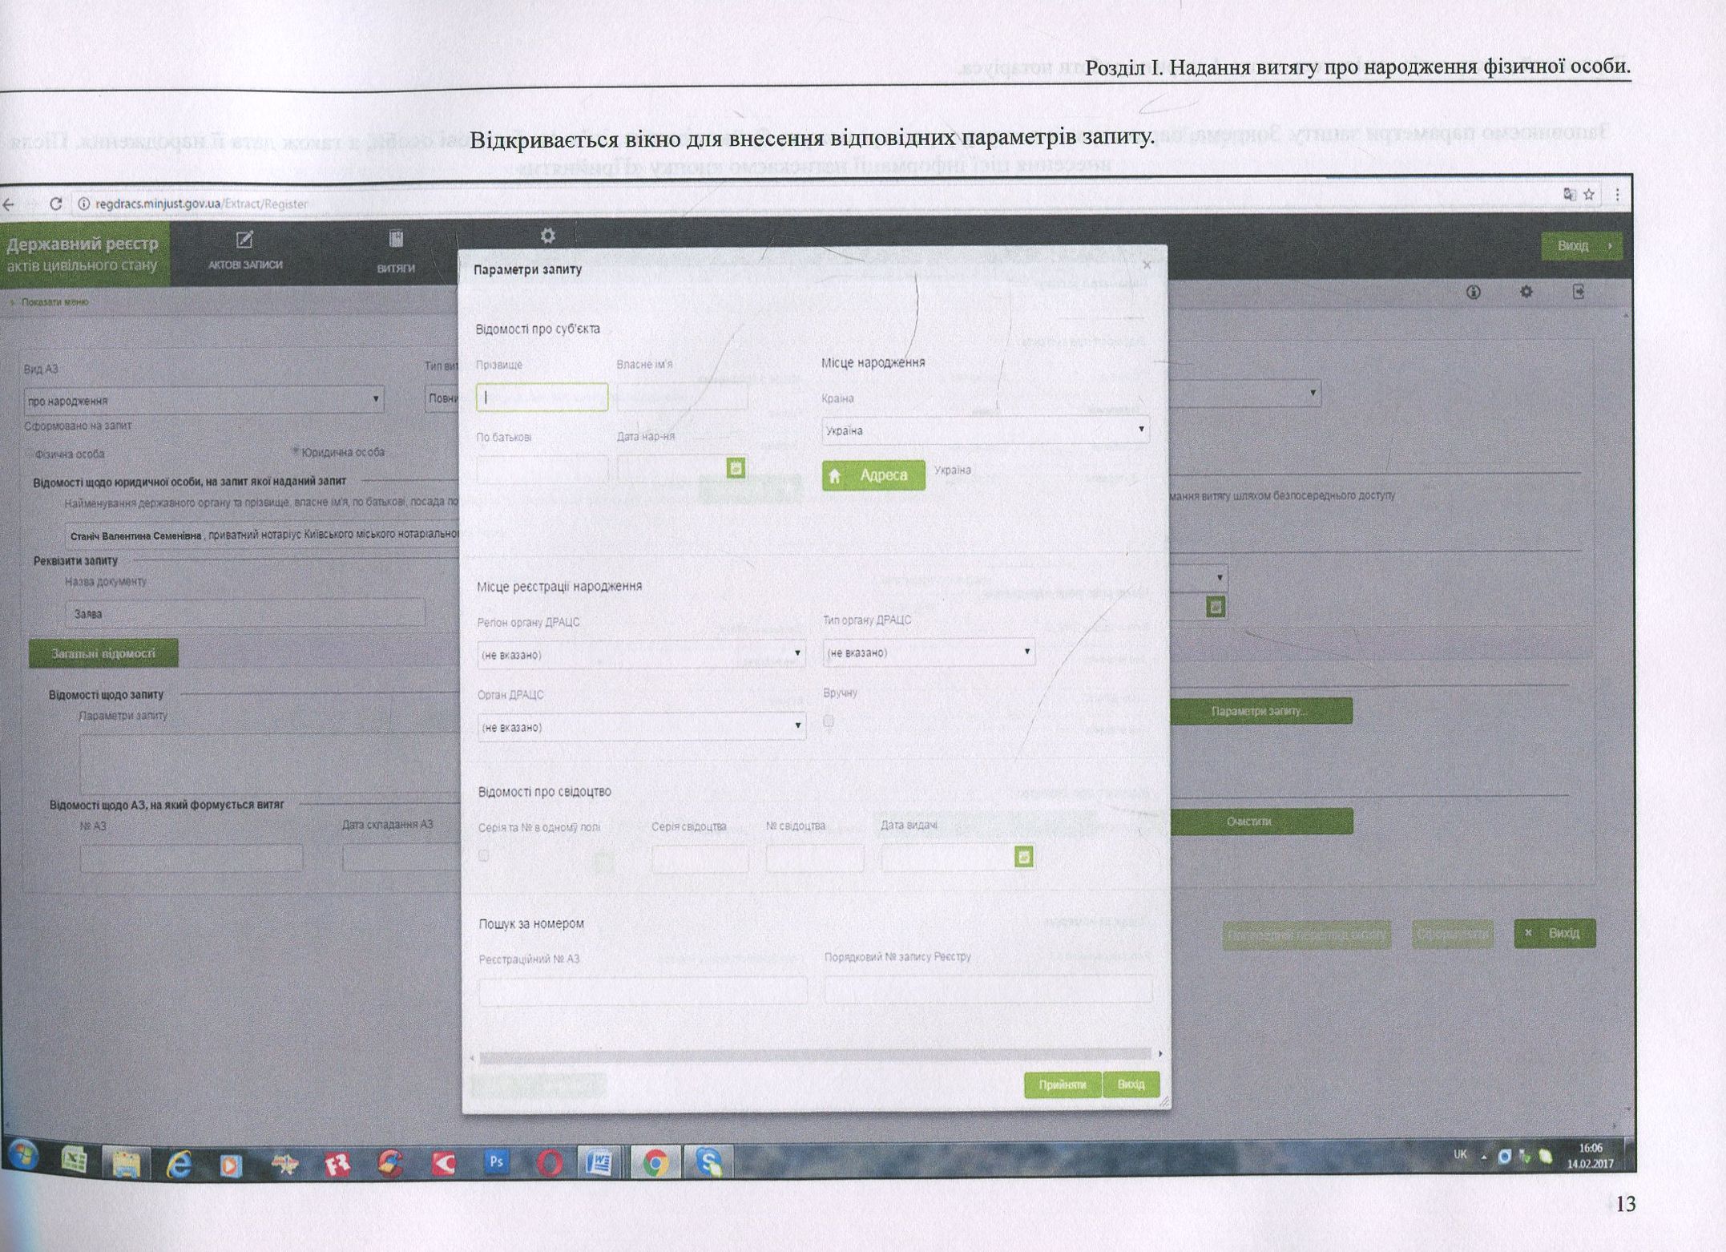The height and width of the screenshot is (1252, 1726).
Task: Click the logout door icon in the page header
Action: click(x=1579, y=291)
